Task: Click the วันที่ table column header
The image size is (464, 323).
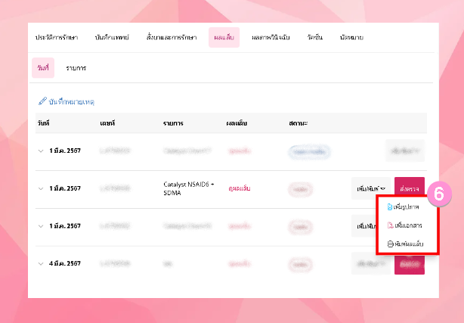Action: coord(44,123)
